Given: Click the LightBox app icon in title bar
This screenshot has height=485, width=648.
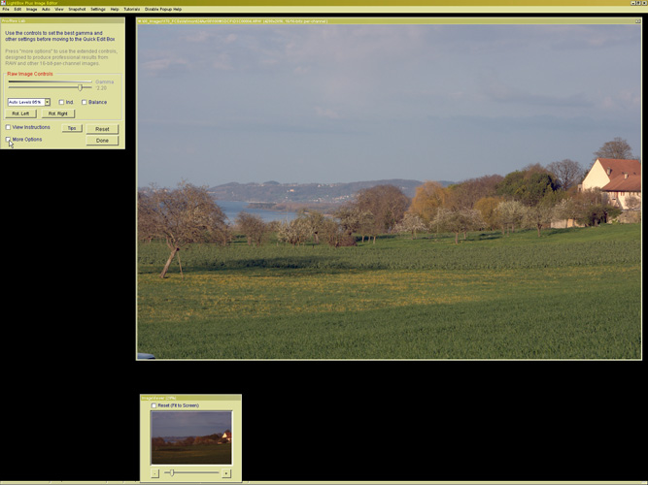Looking at the screenshot, I should (x=3, y=3).
